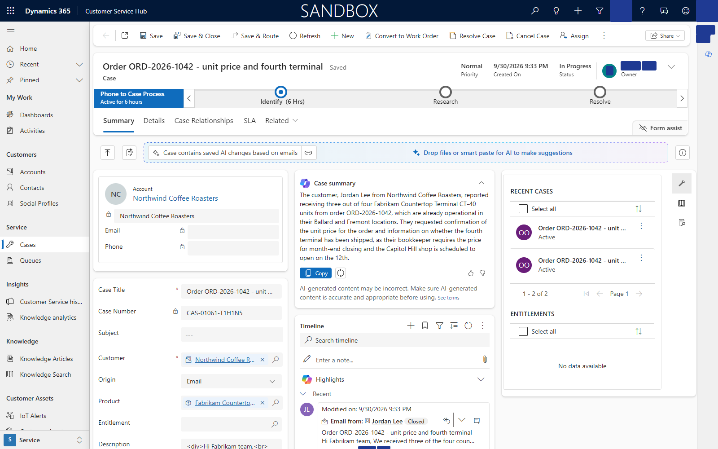This screenshot has width=718, height=449.
Task: Refresh the timeline icon
Action: pyautogui.click(x=468, y=326)
